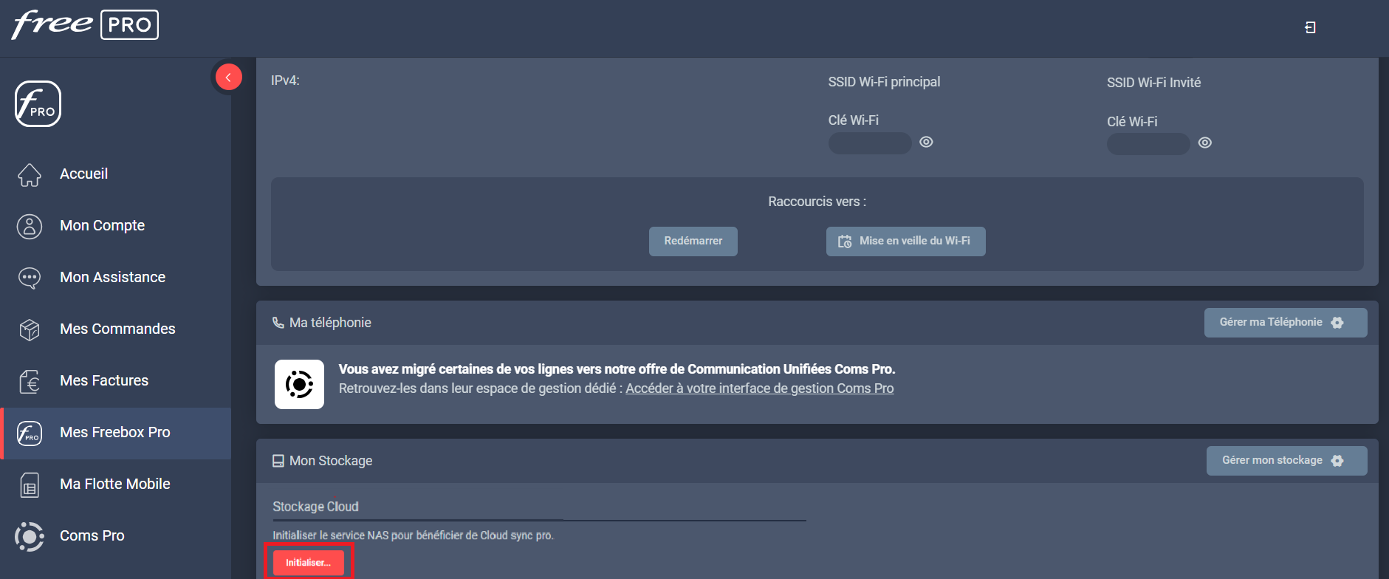Show the guest Wi-Fi key password

click(1204, 143)
